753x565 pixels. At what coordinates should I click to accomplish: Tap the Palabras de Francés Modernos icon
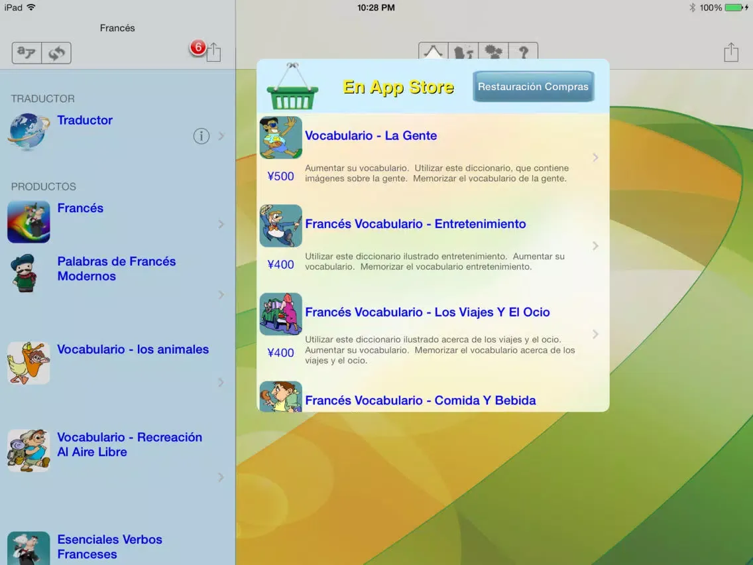(24, 273)
